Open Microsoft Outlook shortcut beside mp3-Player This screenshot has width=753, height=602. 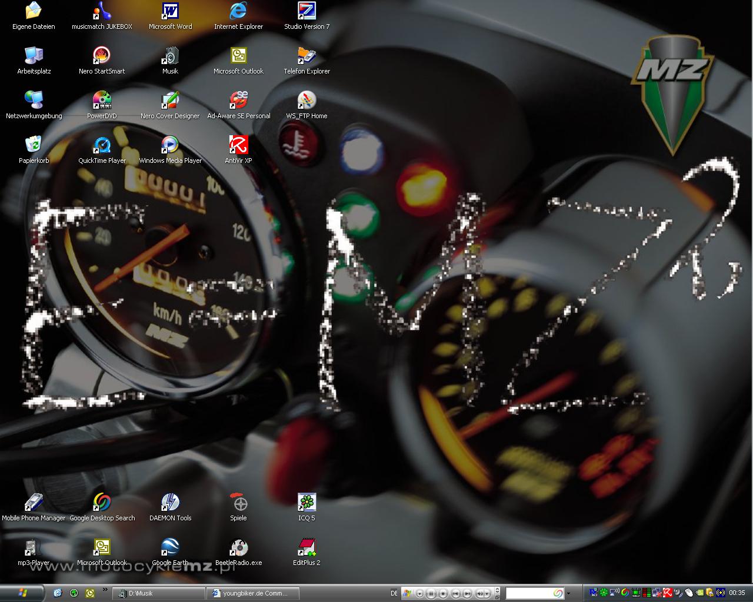102,552
